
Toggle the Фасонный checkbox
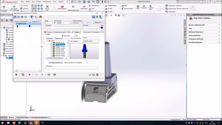coord(82,32)
